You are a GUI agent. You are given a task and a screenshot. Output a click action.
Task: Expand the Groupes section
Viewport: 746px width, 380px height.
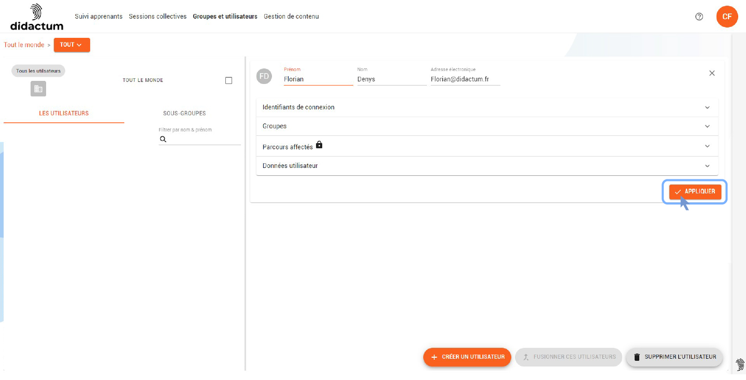pos(487,126)
